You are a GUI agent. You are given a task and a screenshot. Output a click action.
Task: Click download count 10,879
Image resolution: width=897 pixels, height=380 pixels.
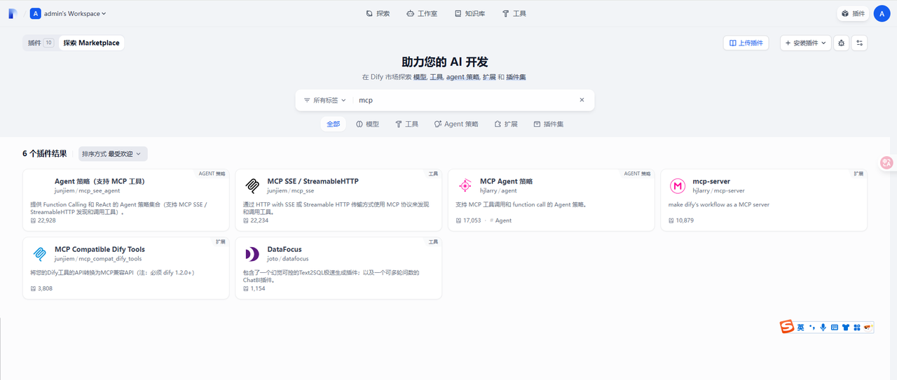(x=681, y=220)
